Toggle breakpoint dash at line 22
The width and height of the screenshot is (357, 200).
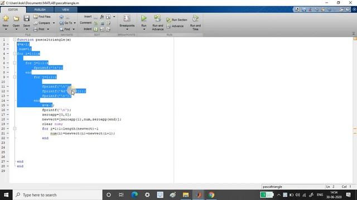coord(8,138)
